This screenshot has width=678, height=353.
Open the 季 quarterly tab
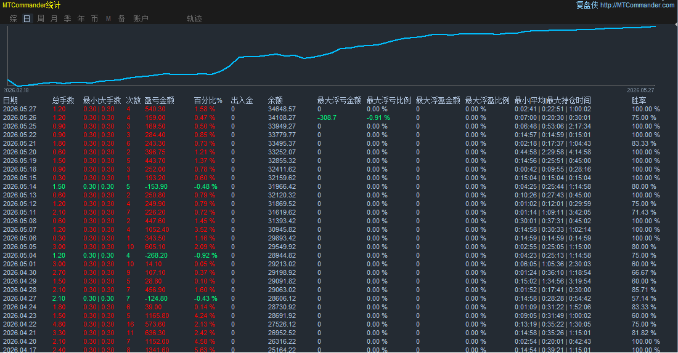(x=67, y=18)
